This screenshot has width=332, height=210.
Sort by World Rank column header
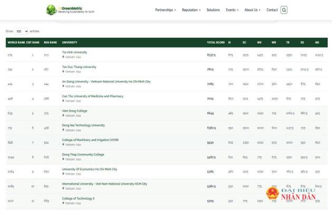point(16,42)
